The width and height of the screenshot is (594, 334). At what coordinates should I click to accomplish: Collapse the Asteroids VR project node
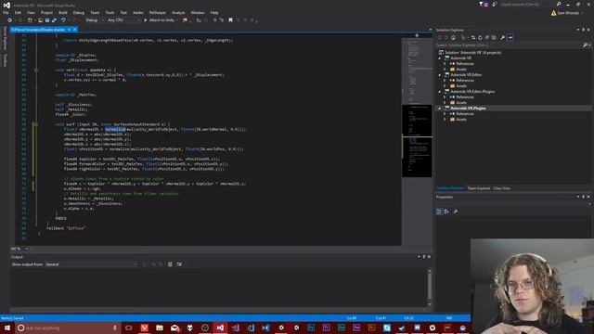pyautogui.click(x=440, y=58)
